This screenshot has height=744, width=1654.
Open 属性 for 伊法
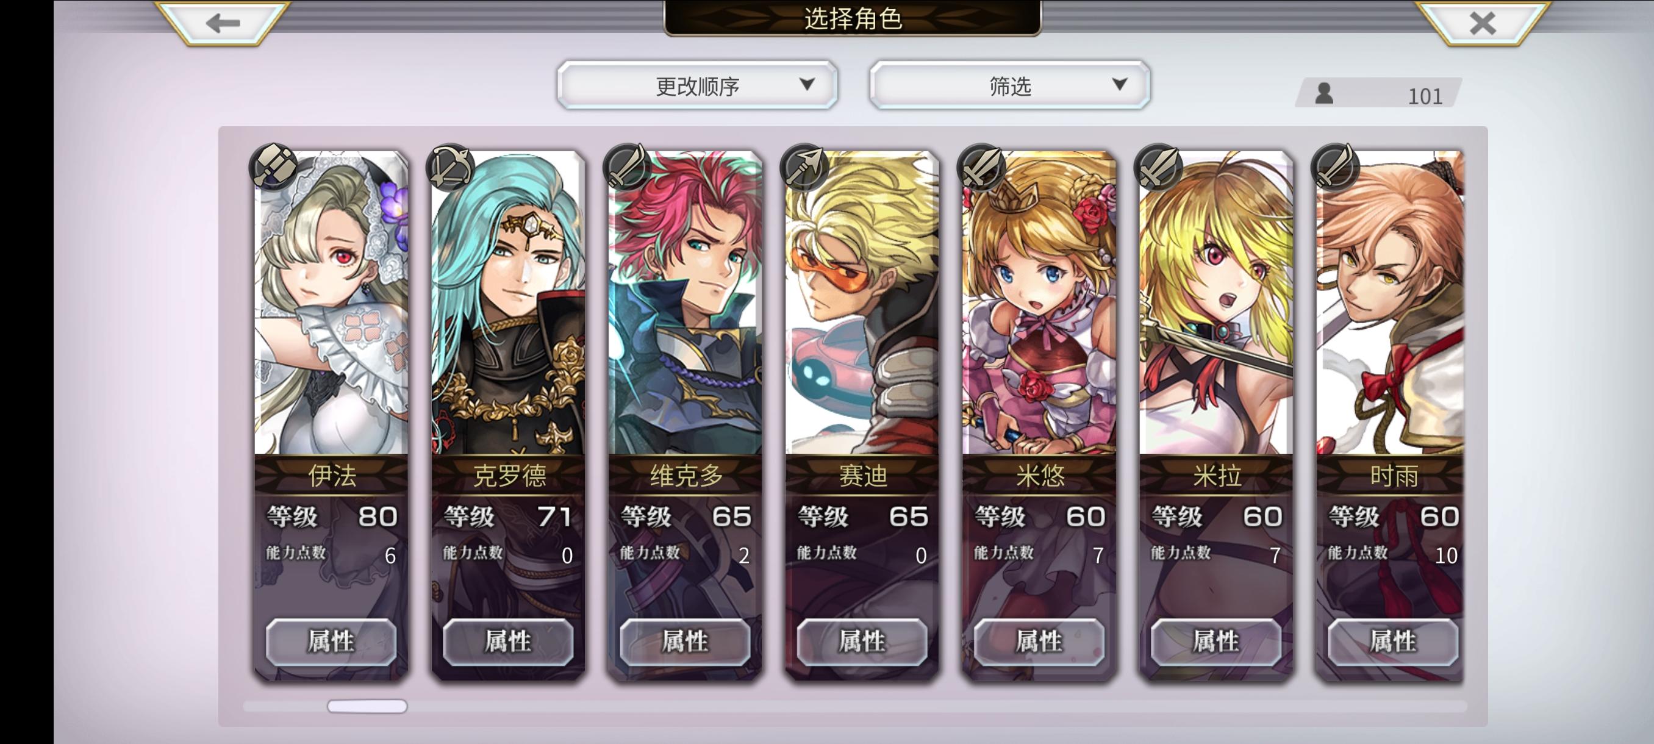coord(331,642)
